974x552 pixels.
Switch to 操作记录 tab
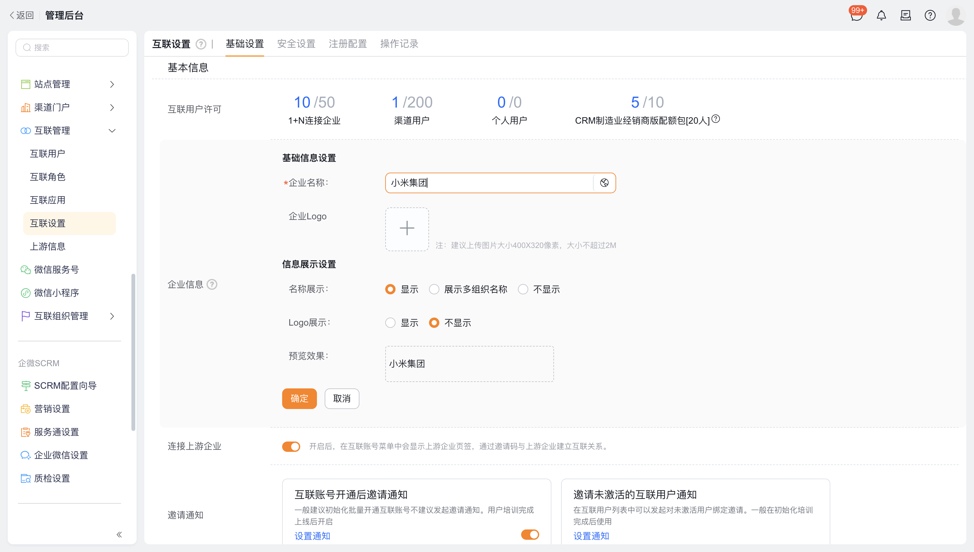pos(399,44)
